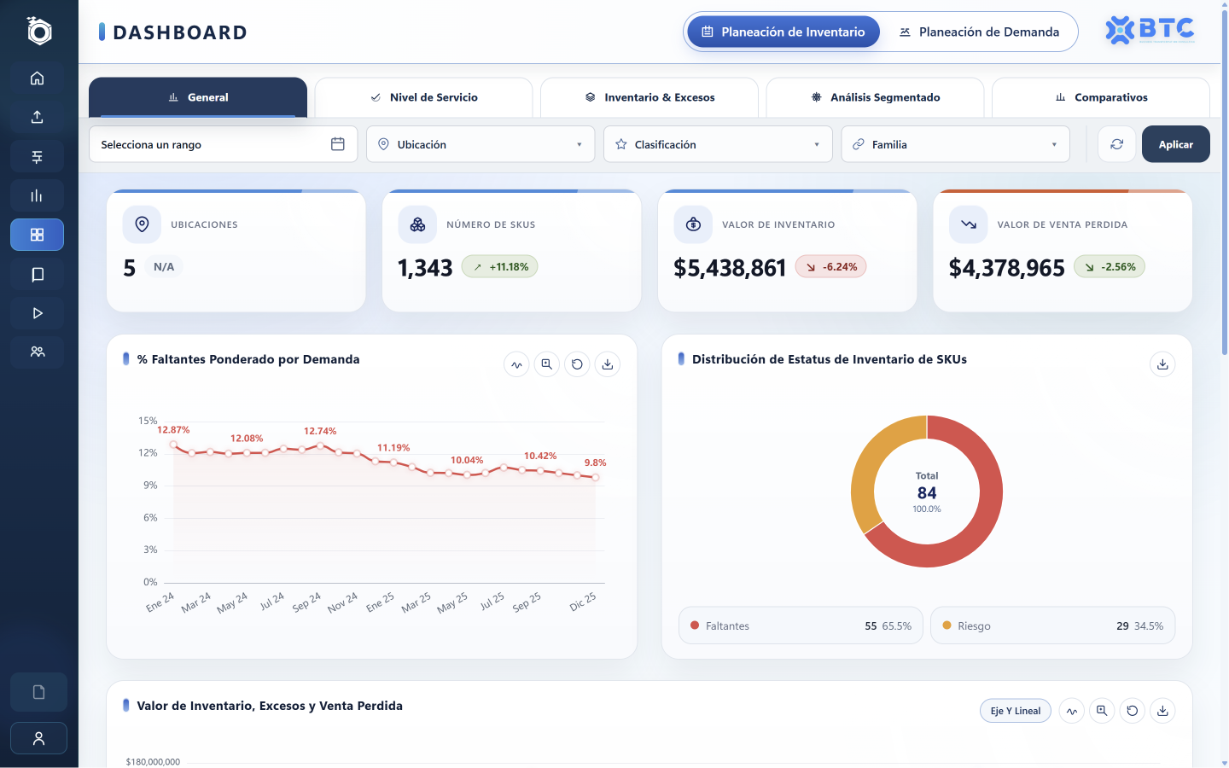Click the -6.24% inventory change badge

point(831,267)
